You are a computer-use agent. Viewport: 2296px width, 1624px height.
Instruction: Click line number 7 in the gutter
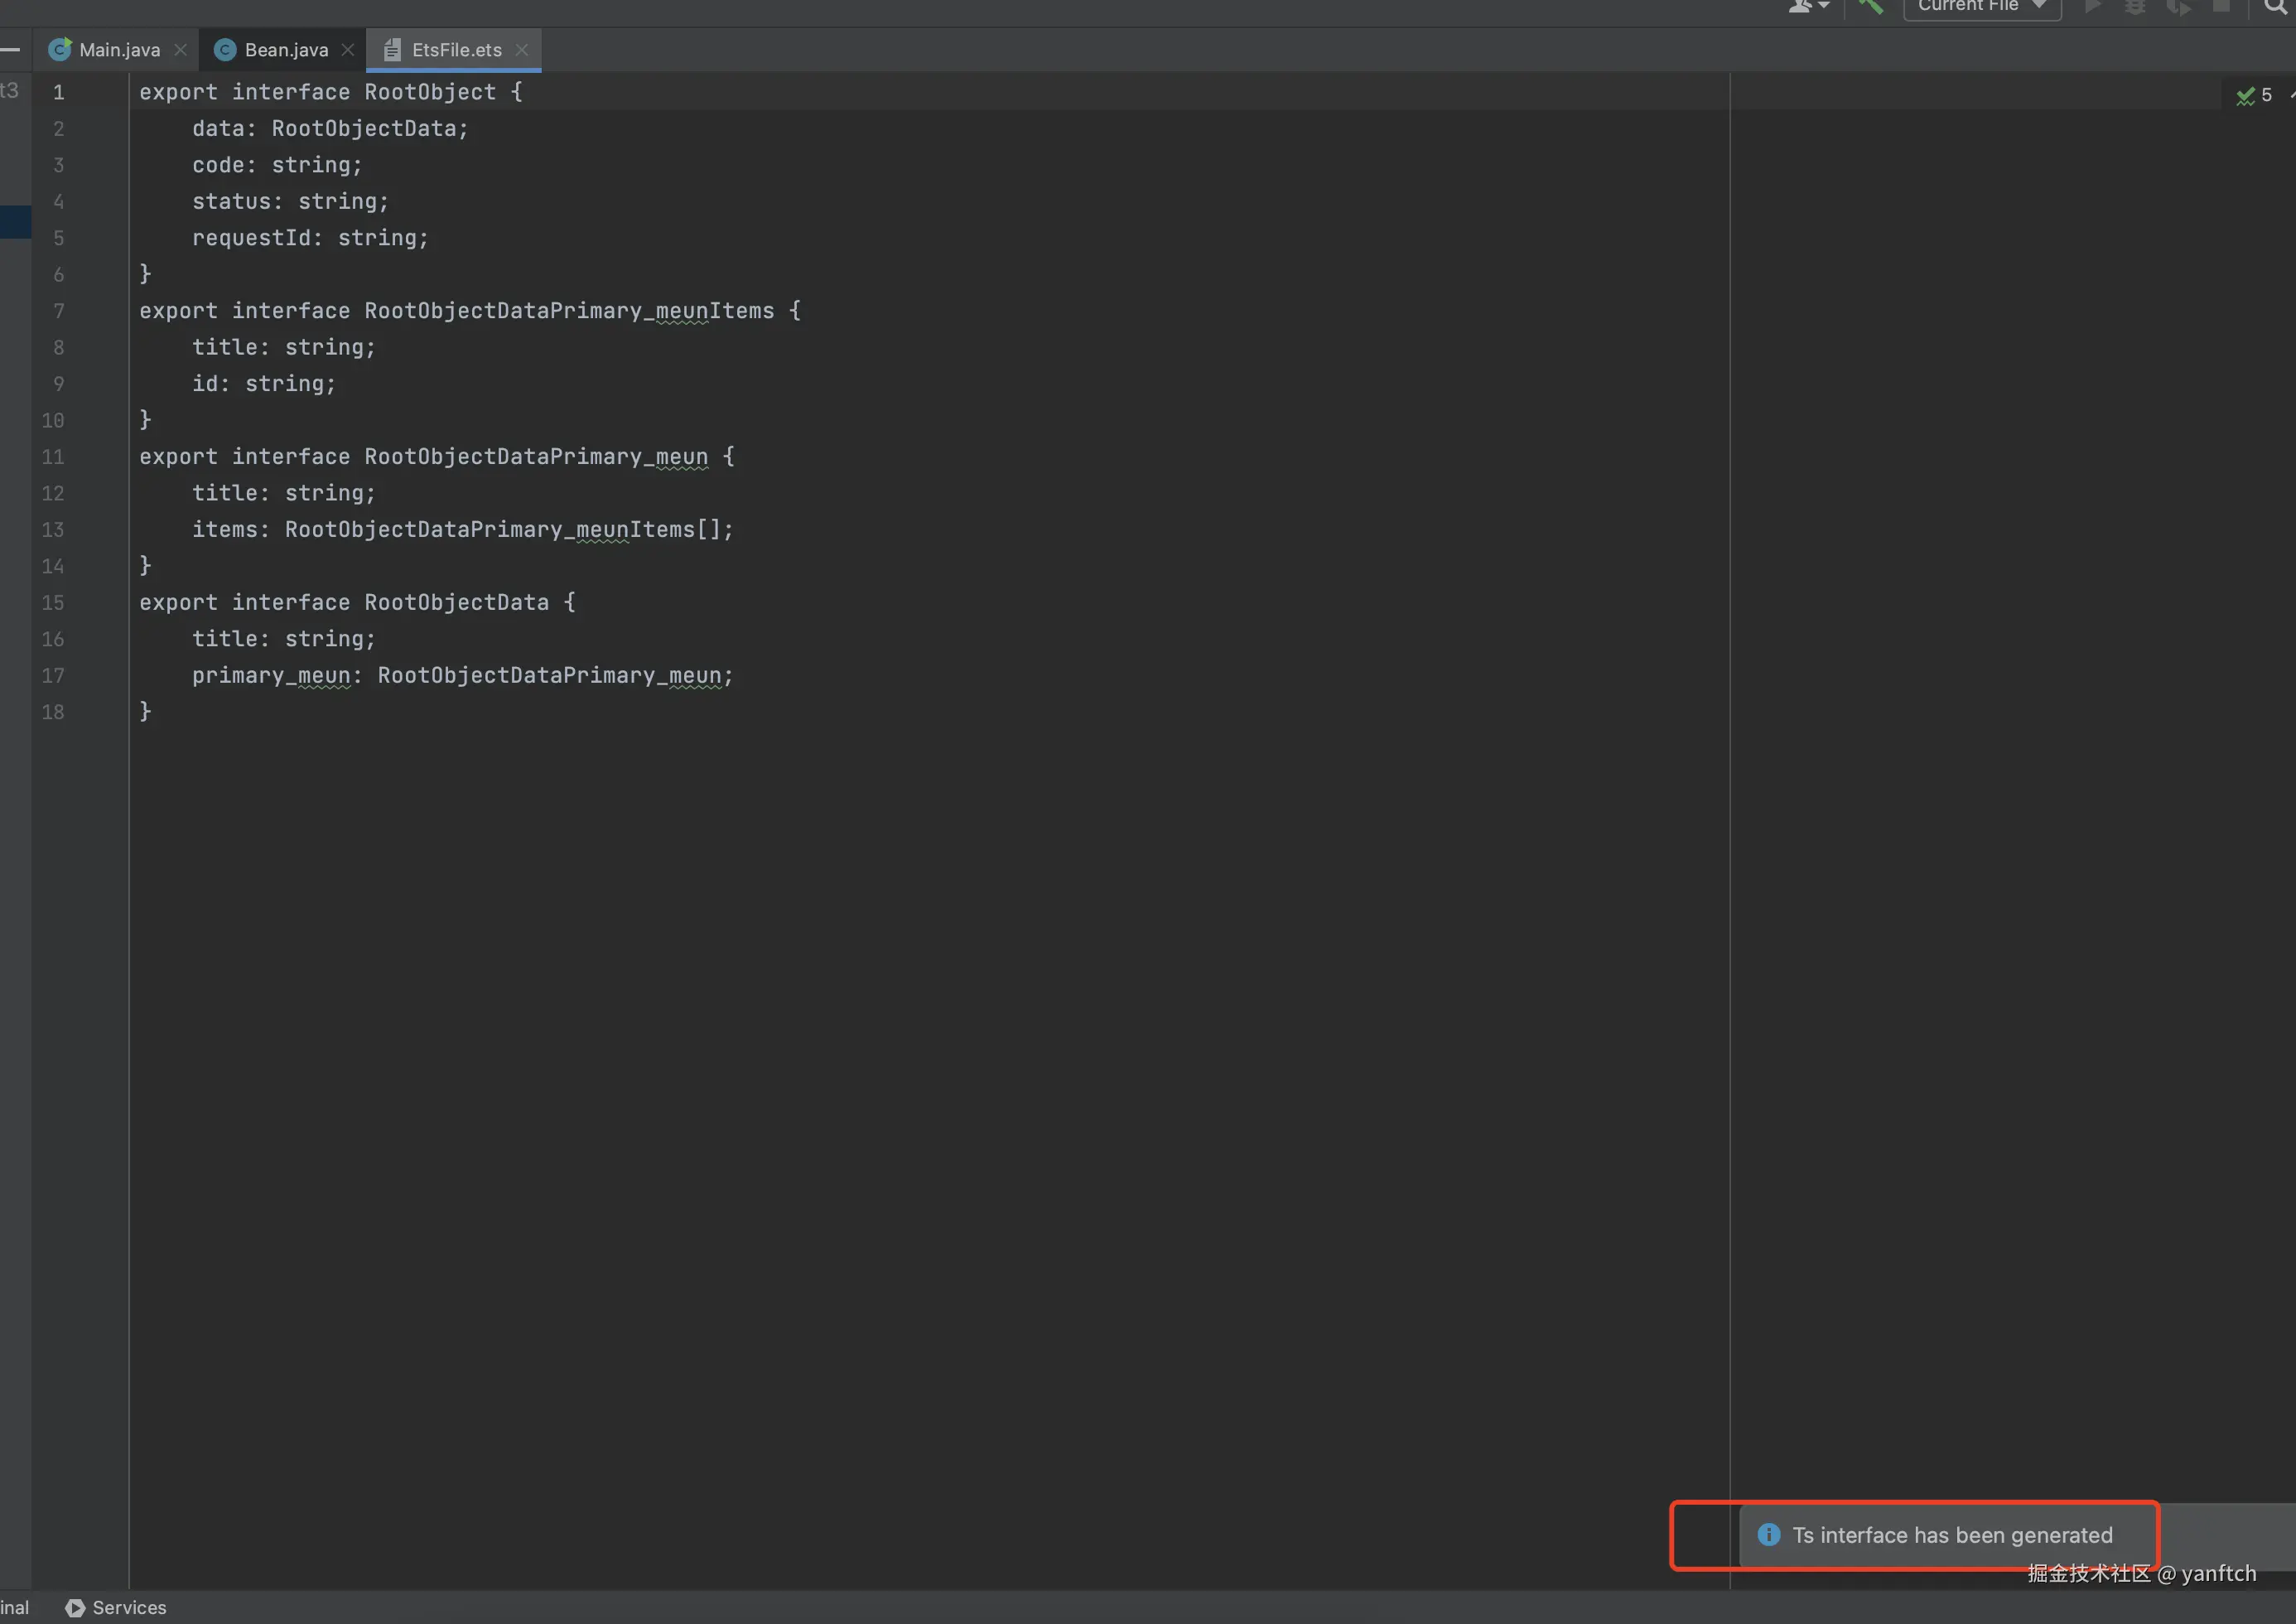[58, 312]
